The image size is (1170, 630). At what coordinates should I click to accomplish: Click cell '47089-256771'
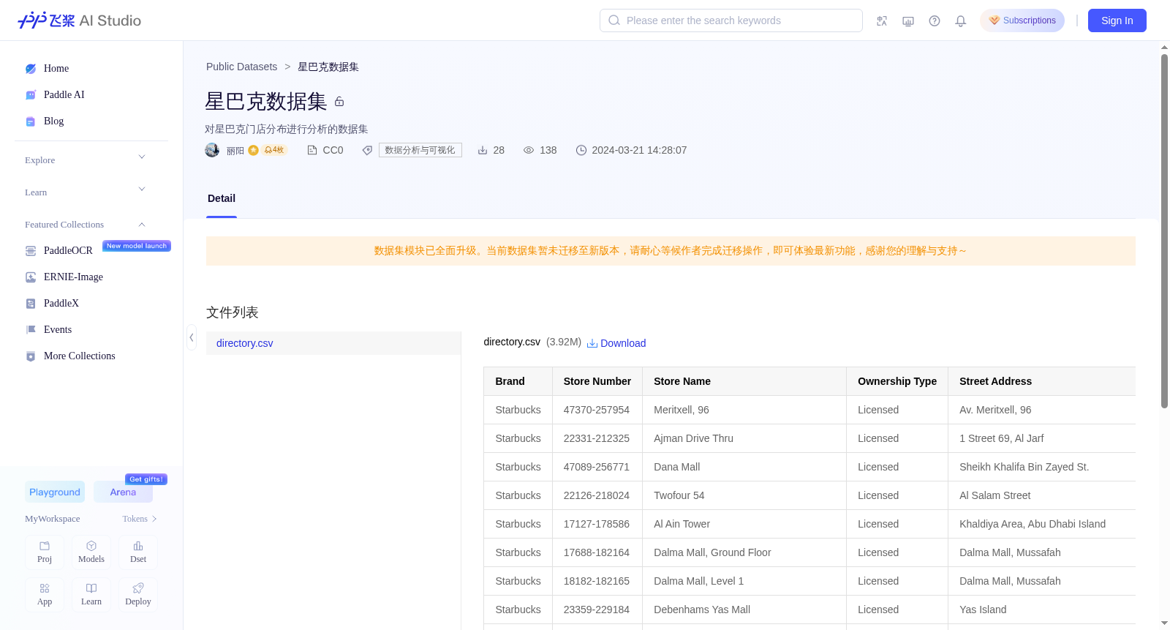(597, 467)
